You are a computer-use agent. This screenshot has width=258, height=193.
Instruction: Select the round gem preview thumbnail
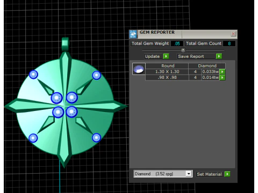tap(139, 69)
